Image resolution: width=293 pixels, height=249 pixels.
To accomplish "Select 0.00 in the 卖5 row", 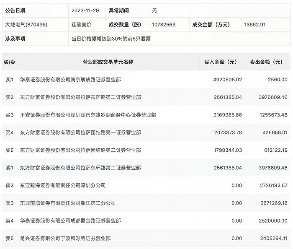I will (x=237, y=239).
